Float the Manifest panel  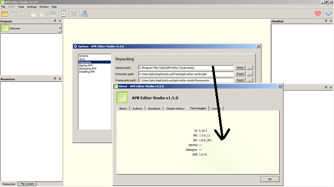point(326,21)
